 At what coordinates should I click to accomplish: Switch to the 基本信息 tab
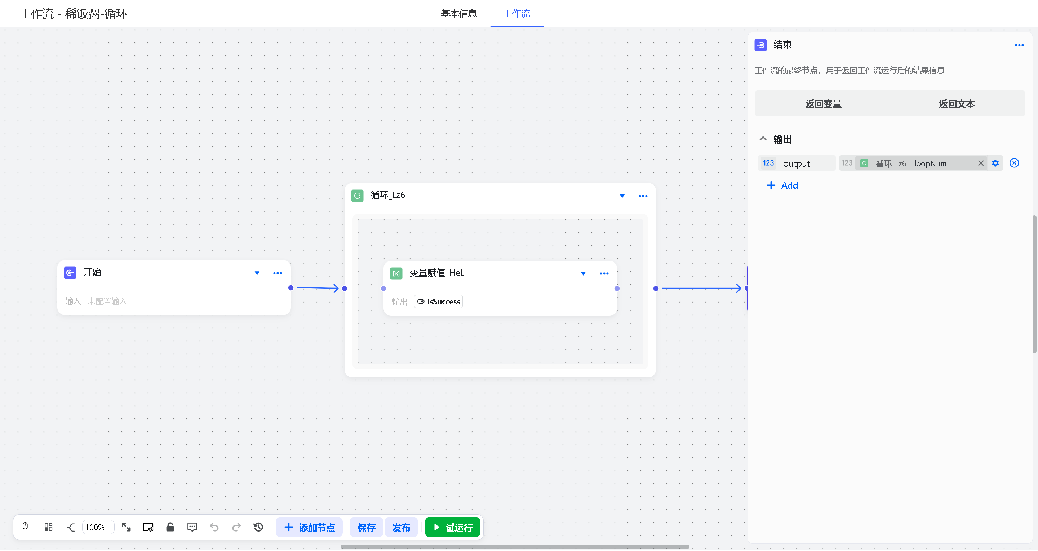458,14
